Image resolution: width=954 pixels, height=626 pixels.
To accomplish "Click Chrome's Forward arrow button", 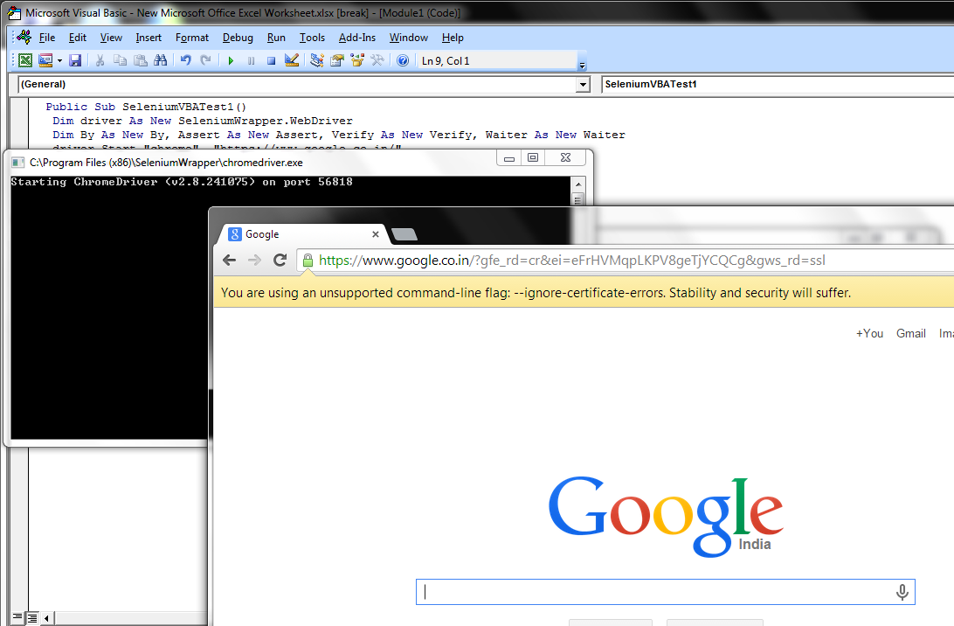I will click(x=254, y=261).
